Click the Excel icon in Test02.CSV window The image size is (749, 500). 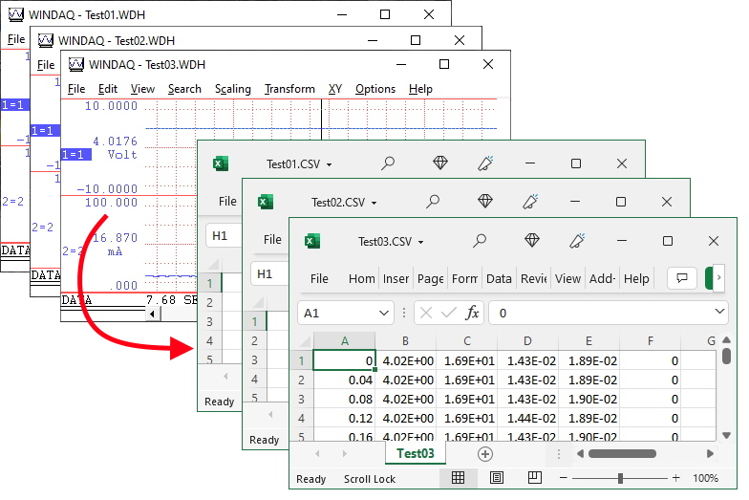pyautogui.click(x=266, y=202)
